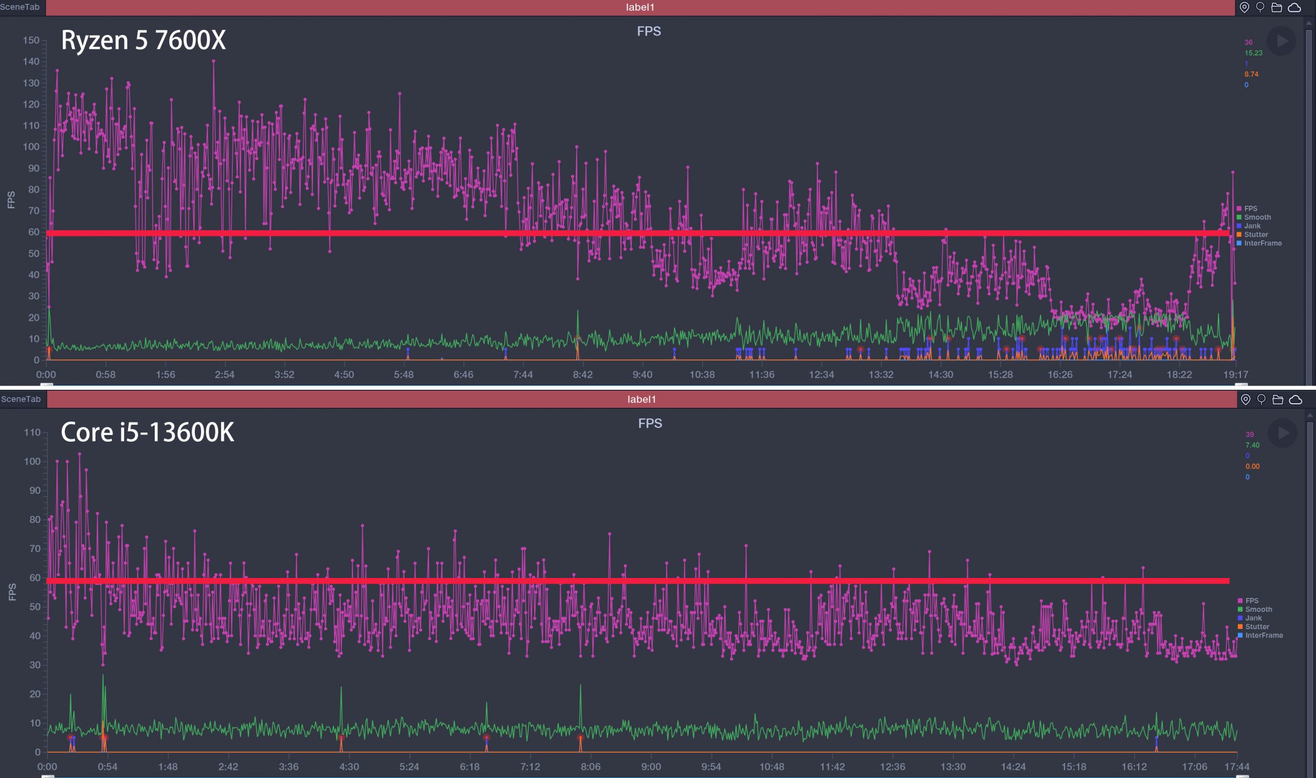The image size is (1316, 778).
Task: Click the pink value 36 in top chart readout
Action: tap(1248, 43)
